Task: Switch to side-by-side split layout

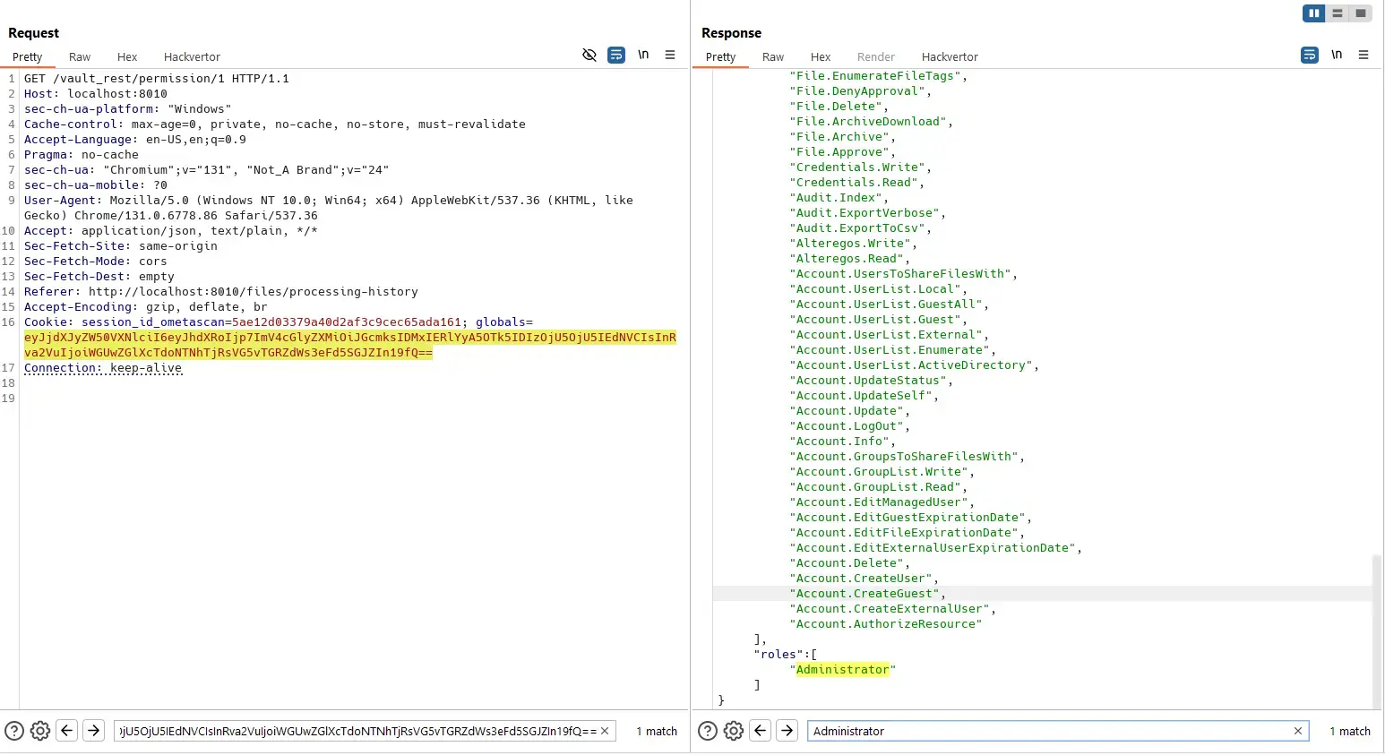Action: (1314, 13)
